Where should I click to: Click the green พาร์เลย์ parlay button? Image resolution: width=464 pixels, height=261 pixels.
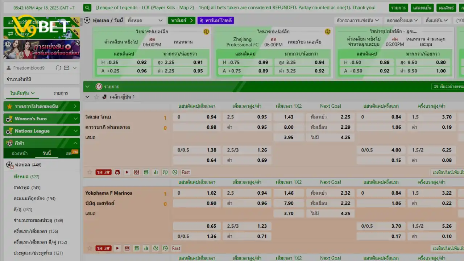[x=182, y=20]
